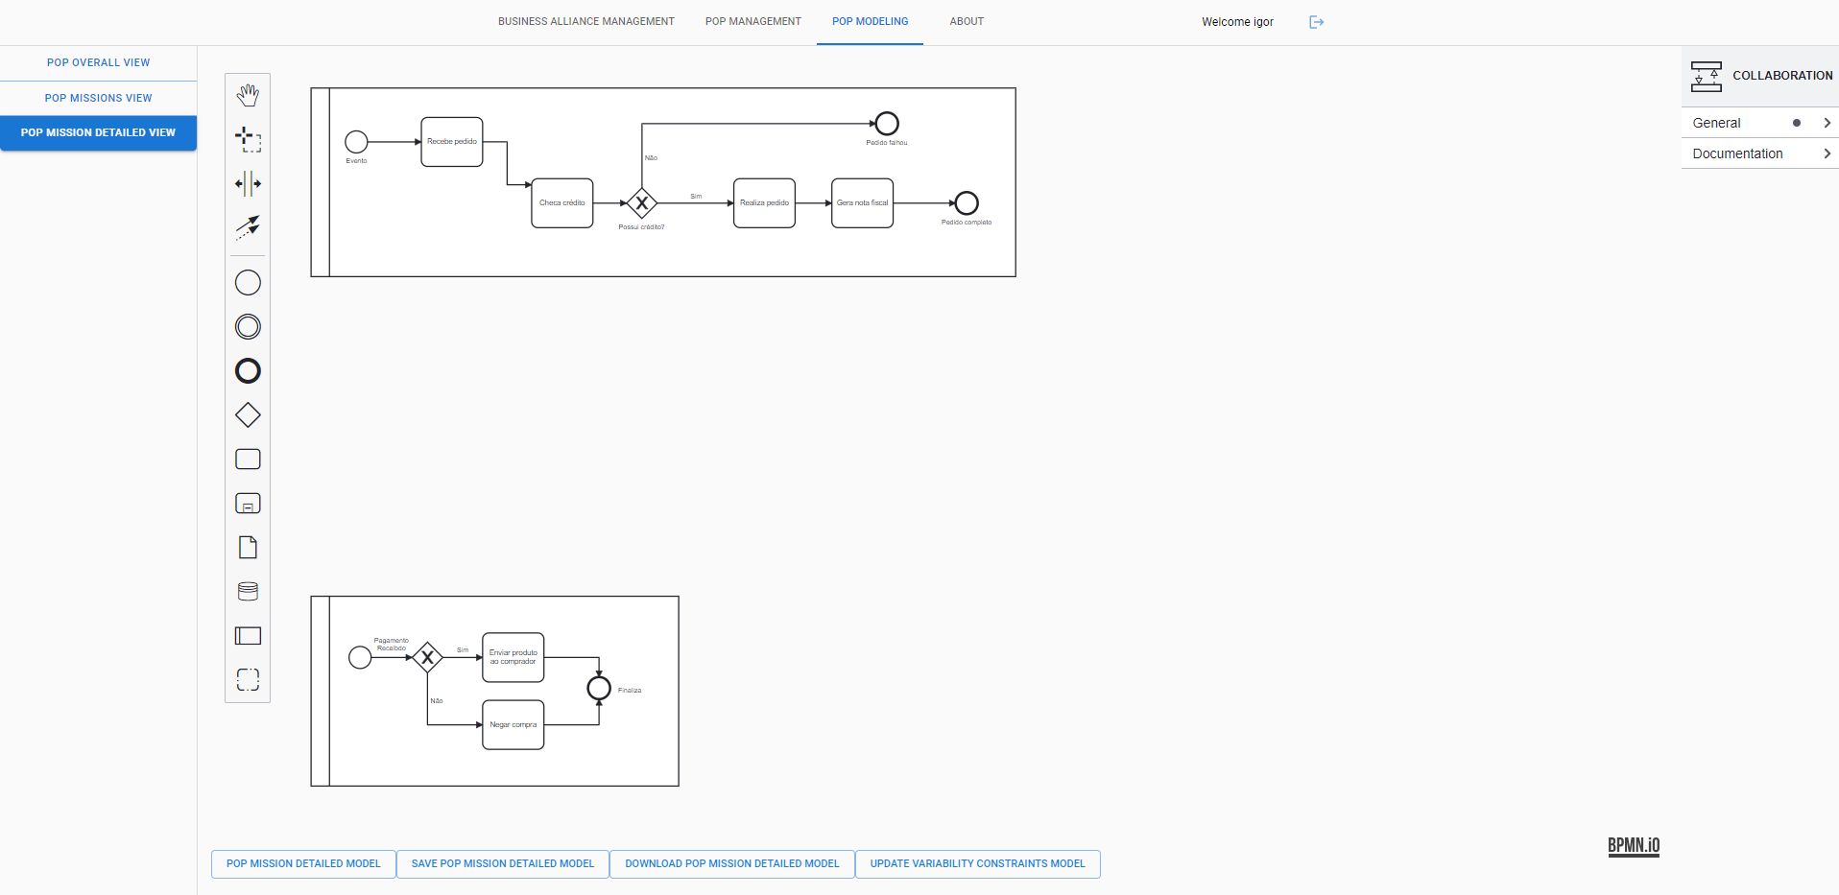1839x895 pixels.
Task: Activate the hand tool in palette
Action: click(x=248, y=95)
